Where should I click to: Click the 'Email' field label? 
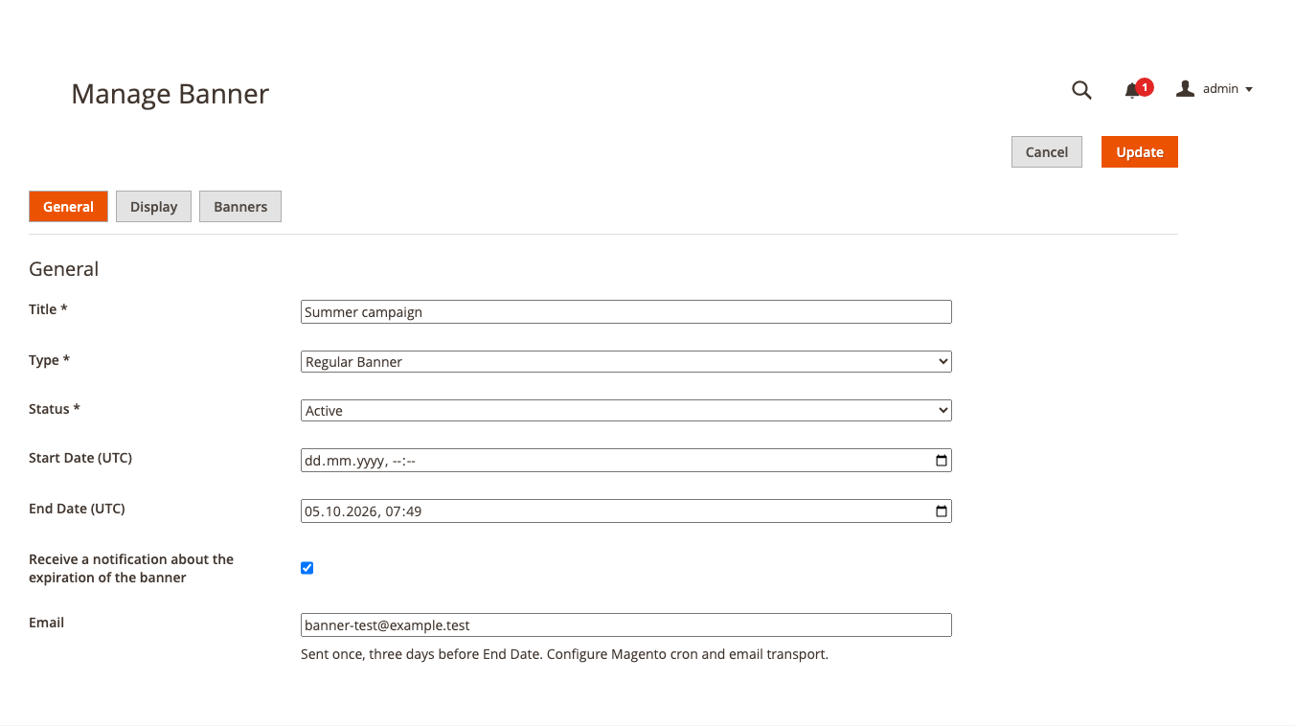[46, 623]
